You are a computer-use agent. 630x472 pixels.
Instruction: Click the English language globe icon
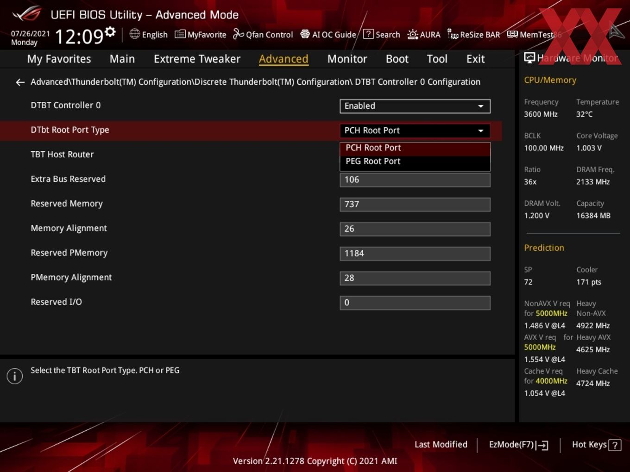coord(134,34)
